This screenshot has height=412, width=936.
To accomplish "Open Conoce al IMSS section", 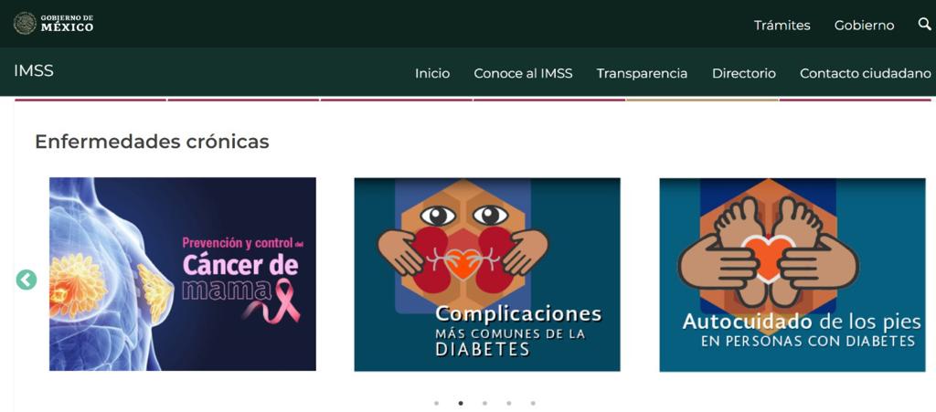I will (523, 73).
